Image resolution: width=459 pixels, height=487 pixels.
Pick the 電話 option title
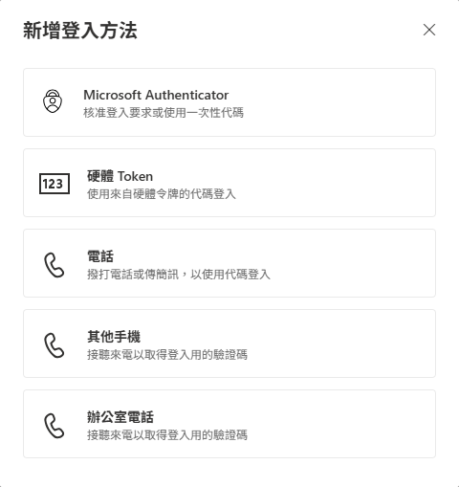[x=100, y=256]
